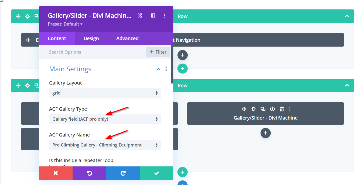Duplicate the Gallery/Slider - Divi Machine module
Screen dimensions: 361x185
click(x=263, y=109)
